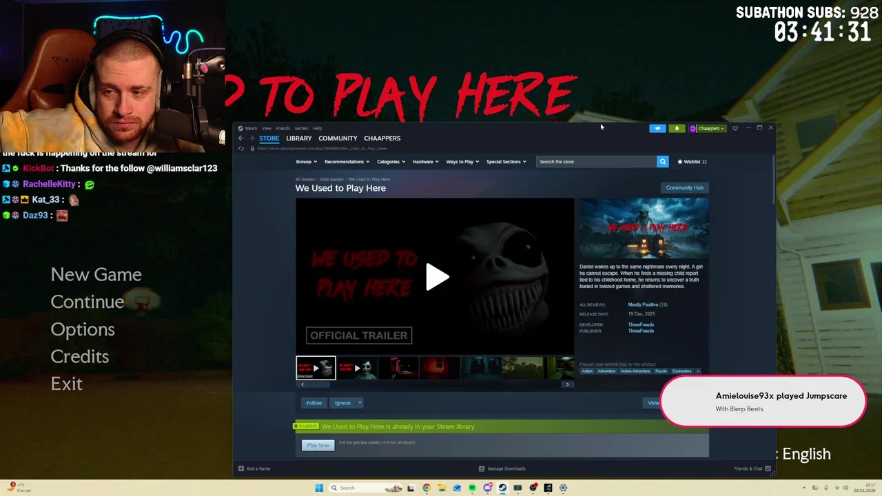Open Google Chrome from the taskbar
882x496 pixels.
(427, 488)
